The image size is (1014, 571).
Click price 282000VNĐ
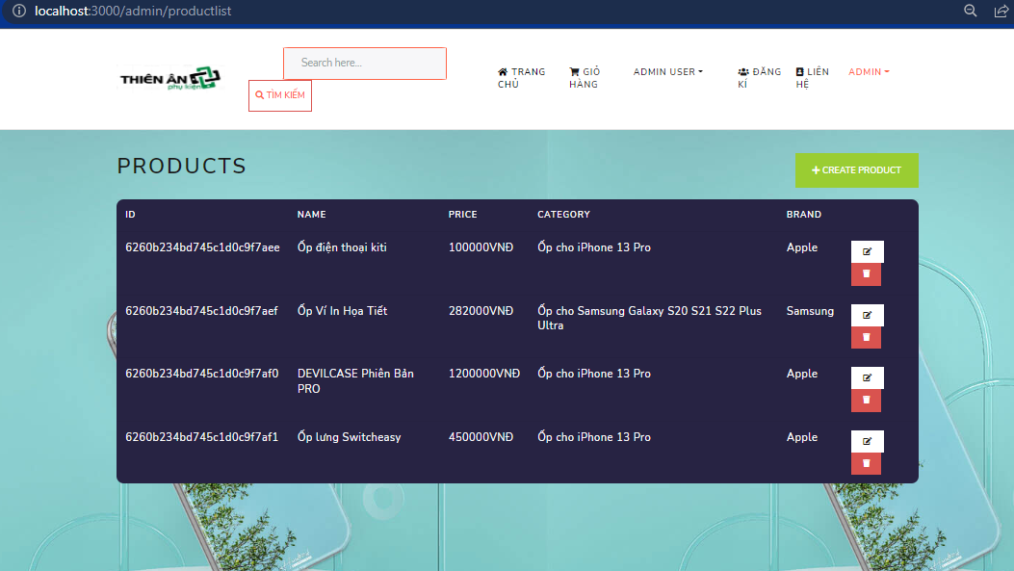pos(481,310)
